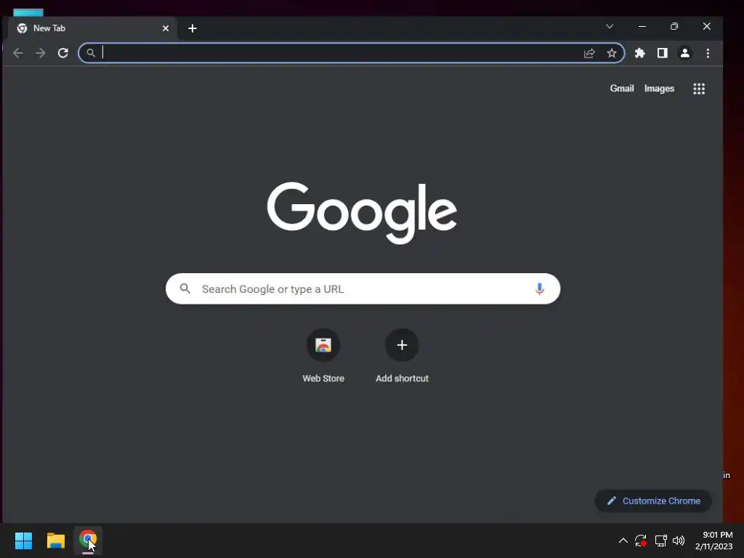Expand the tab search dropdown arrow
This screenshot has height=558, width=744.
(x=610, y=27)
